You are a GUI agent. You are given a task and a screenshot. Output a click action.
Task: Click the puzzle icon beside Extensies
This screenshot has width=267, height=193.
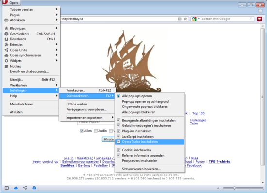coord(6,45)
